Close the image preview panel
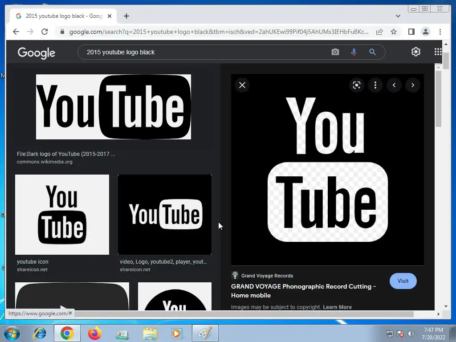456x342 pixels. 242,85
